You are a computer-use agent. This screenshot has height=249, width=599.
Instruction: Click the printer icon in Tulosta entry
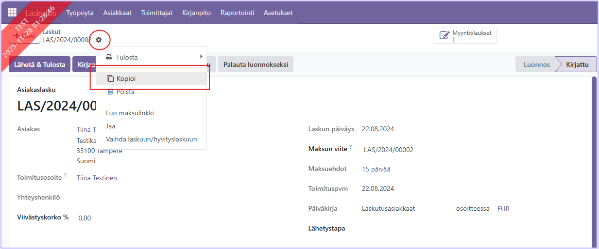tap(109, 57)
